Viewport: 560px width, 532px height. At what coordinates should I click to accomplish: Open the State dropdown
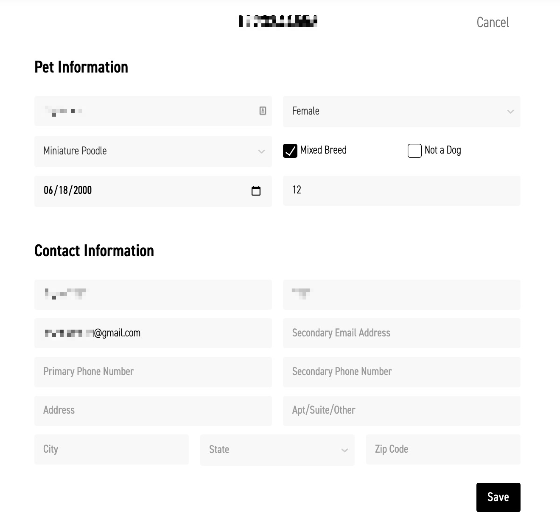[277, 450]
